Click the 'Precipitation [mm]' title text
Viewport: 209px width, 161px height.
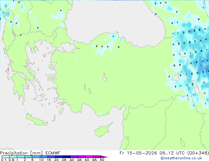tap(21, 153)
